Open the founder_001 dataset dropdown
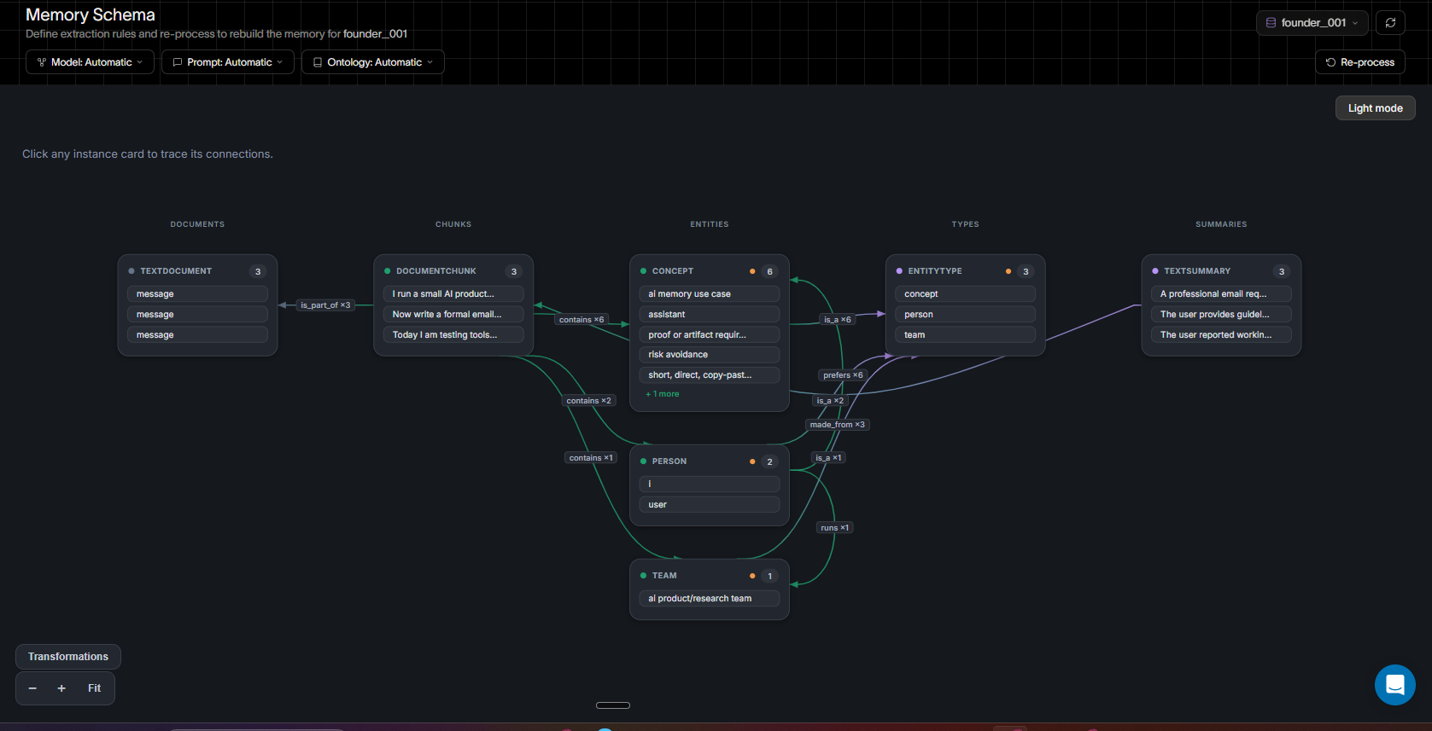The height and width of the screenshot is (731, 1432). click(1312, 23)
